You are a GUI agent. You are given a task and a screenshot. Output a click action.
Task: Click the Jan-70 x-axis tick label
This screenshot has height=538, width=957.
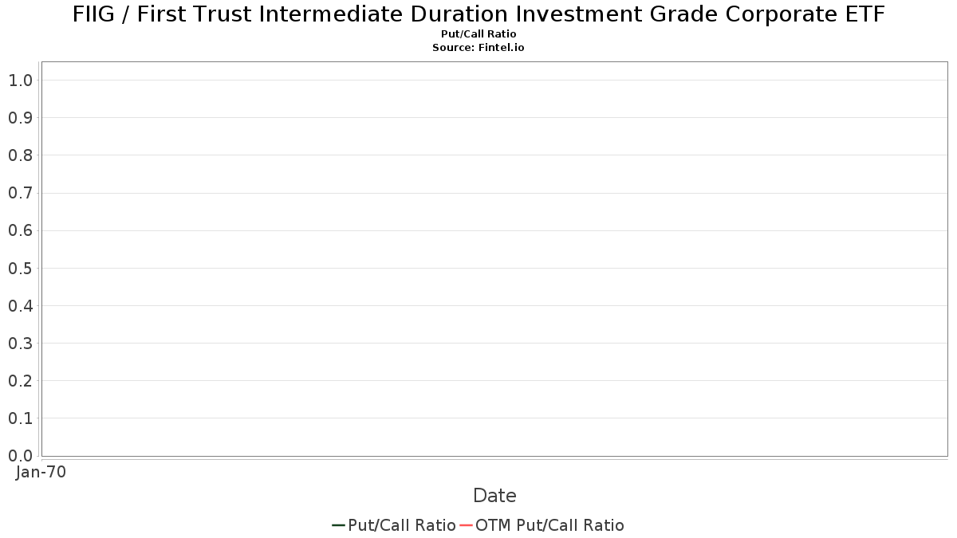tap(41, 472)
